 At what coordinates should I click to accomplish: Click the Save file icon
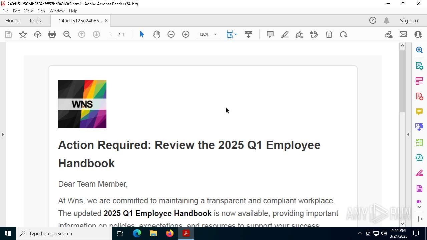click(x=8, y=34)
